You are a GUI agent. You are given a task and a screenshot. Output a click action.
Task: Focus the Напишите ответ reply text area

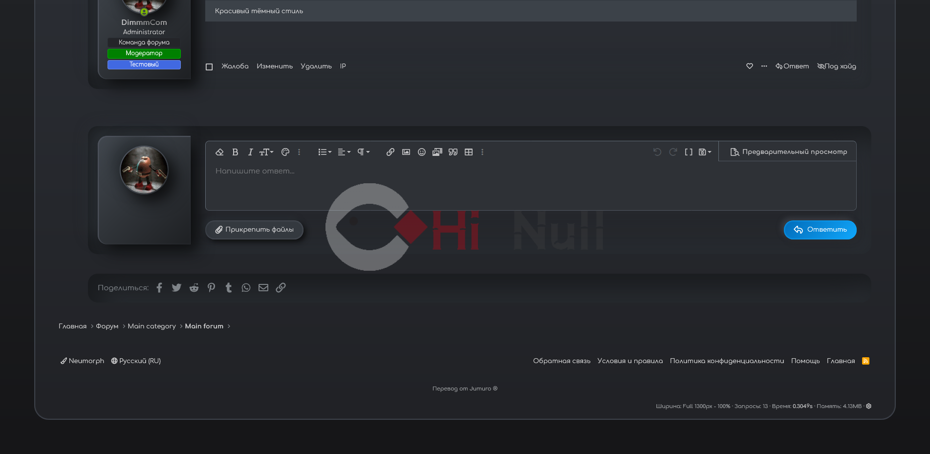coord(531,186)
